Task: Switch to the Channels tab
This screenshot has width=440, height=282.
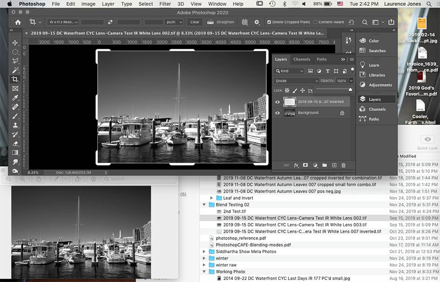Action: pos(302,59)
